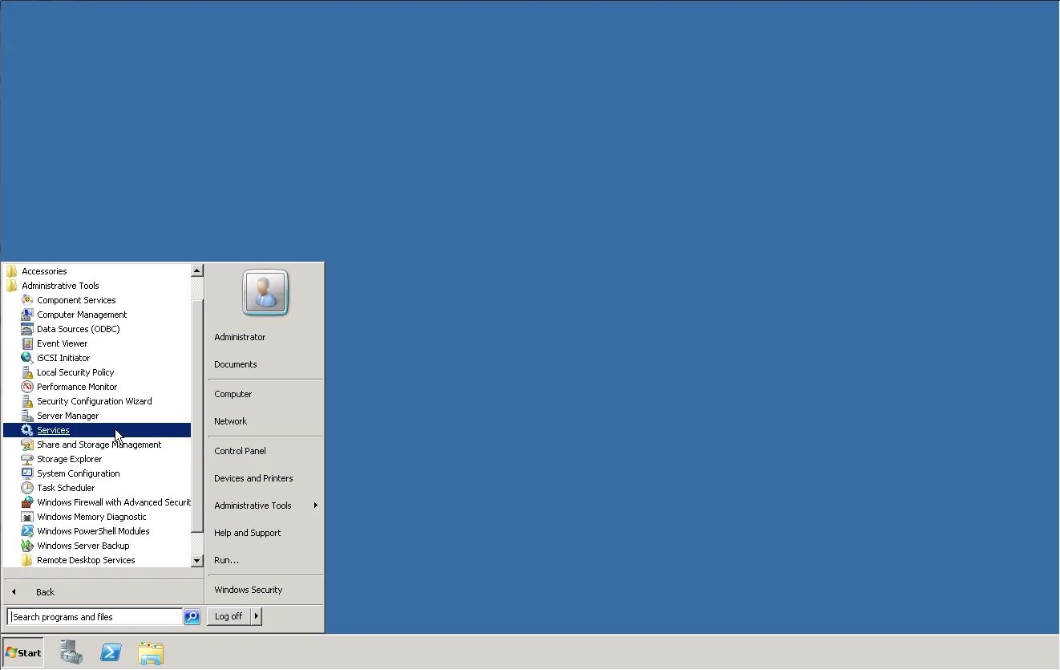Launch the Computer Management icon
This screenshot has width=1060, height=670.
pyautogui.click(x=27, y=315)
